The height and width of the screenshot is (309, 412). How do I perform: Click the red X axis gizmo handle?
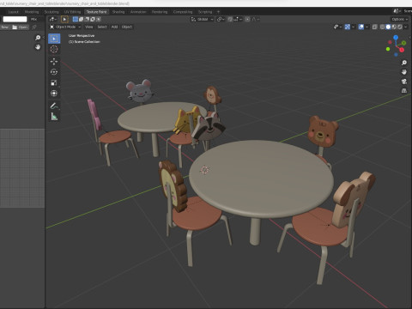click(402, 50)
